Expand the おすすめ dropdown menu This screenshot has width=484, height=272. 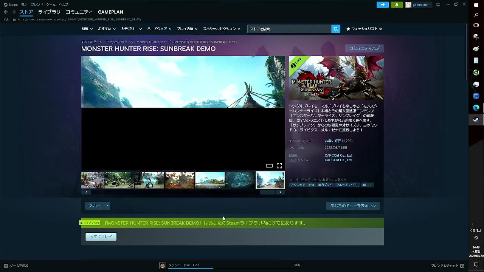coord(107,29)
